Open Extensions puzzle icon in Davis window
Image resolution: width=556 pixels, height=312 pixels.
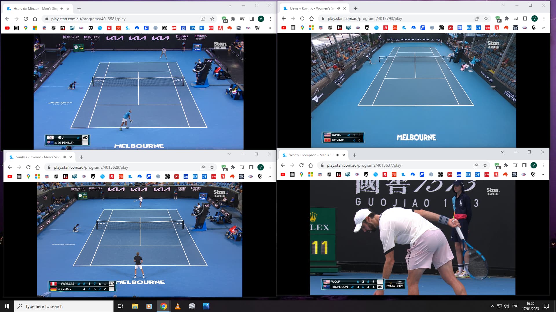[506, 18]
